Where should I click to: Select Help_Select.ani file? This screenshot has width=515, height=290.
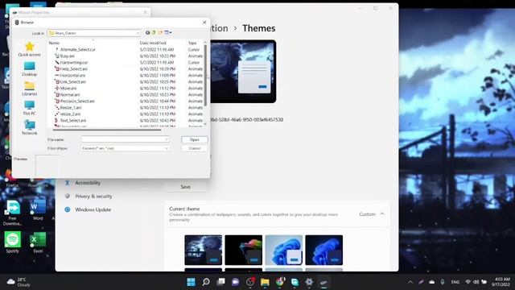71,69
